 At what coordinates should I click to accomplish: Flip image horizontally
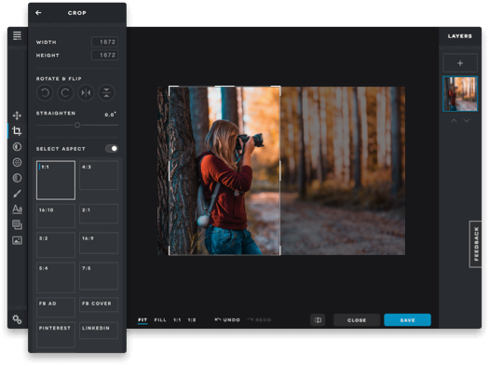click(86, 93)
